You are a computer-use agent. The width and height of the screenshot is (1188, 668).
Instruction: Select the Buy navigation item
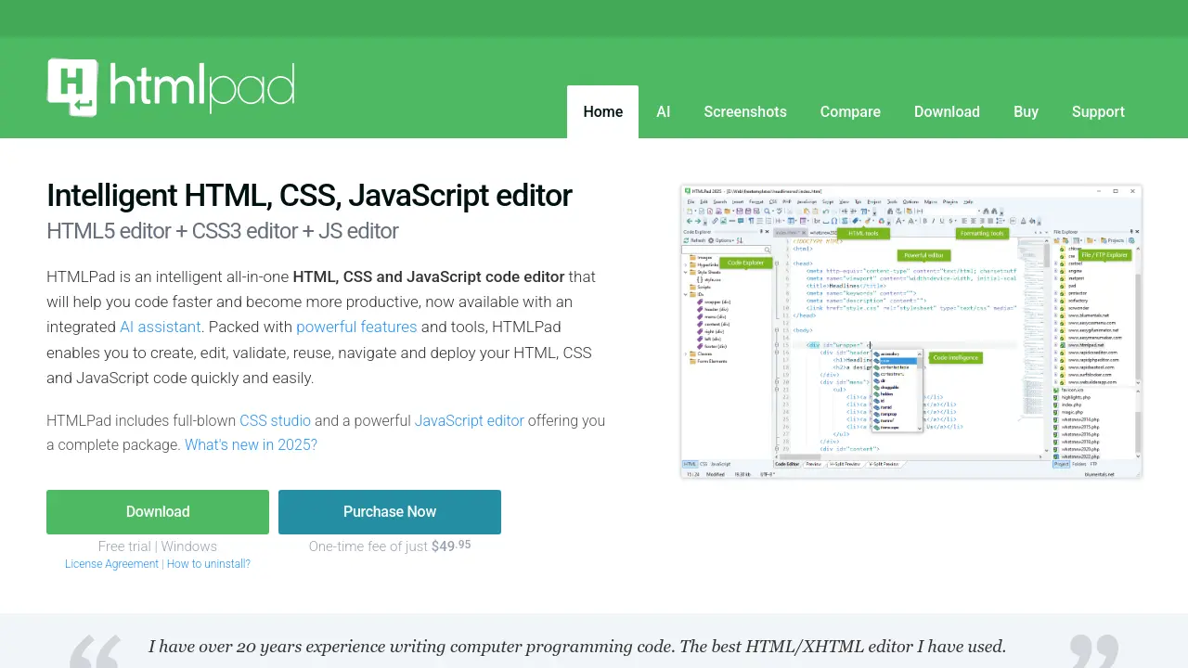[1026, 111]
